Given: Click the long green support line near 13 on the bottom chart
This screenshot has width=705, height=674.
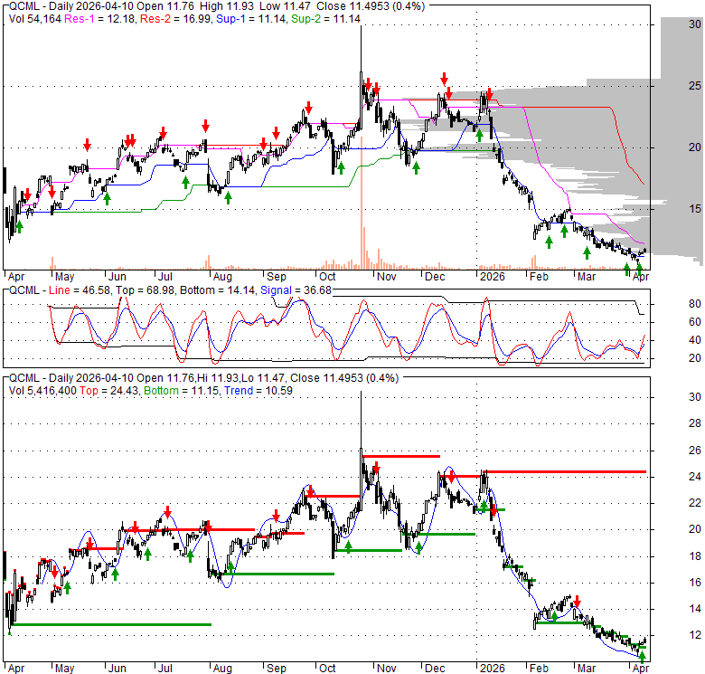Looking at the screenshot, I should (x=110, y=624).
